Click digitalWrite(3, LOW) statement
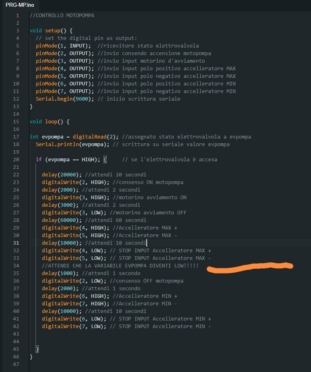Screen dimensions: 311x372 click(x=74, y=213)
